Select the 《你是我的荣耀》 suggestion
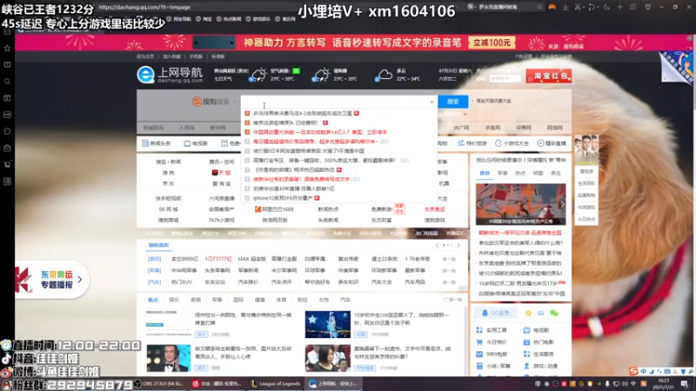 point(293,169)
